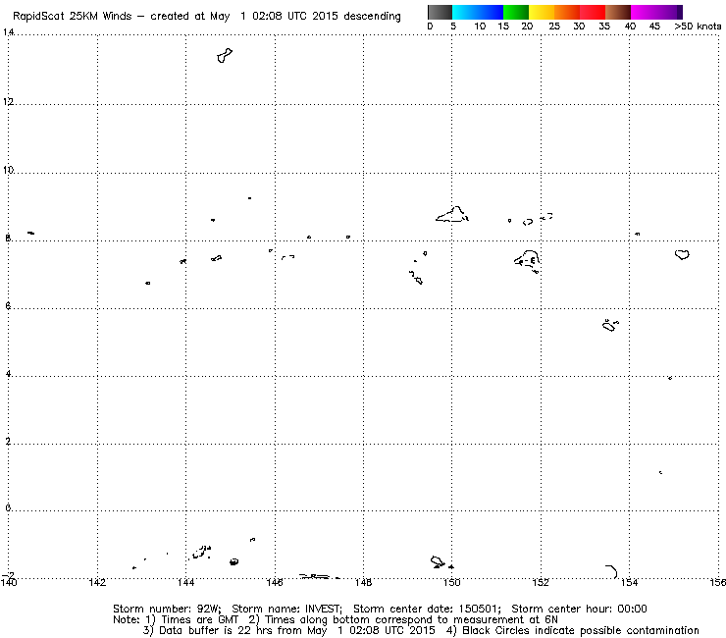Click the 'Times are GMT' note
The image size is (726, 638).
click(199, 619)
